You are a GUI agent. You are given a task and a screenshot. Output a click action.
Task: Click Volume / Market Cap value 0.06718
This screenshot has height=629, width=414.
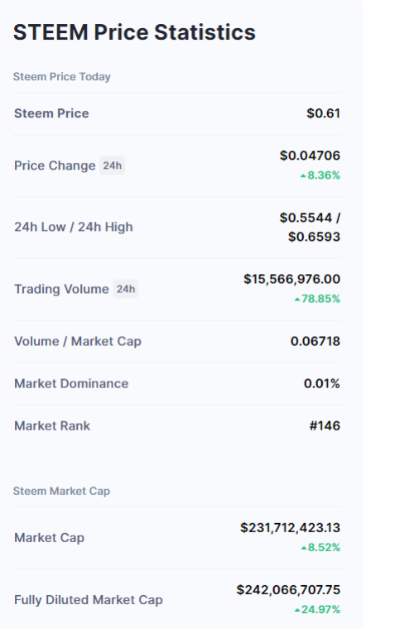point(315,341)
